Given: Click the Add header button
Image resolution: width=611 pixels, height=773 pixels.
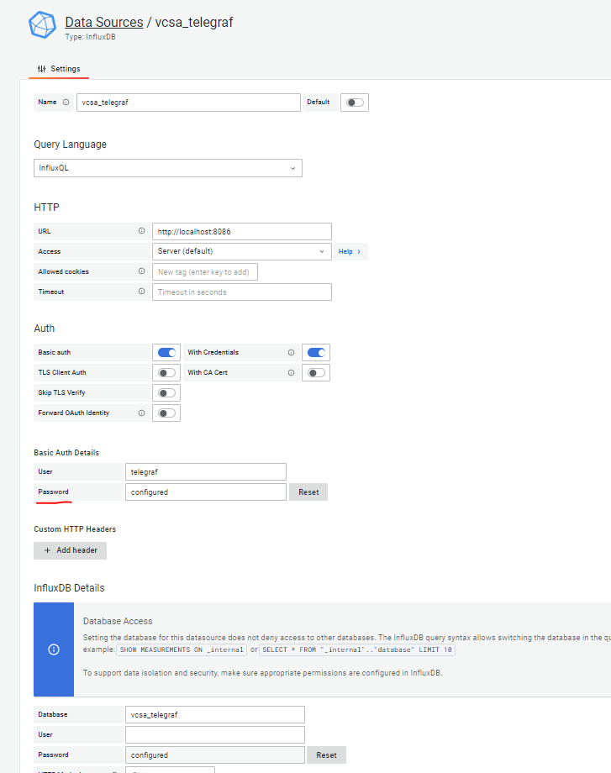Looking at the screenshot, I should point(70,550).
